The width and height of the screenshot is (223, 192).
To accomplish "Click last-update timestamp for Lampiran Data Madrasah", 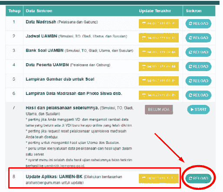I will coord(159,95).
